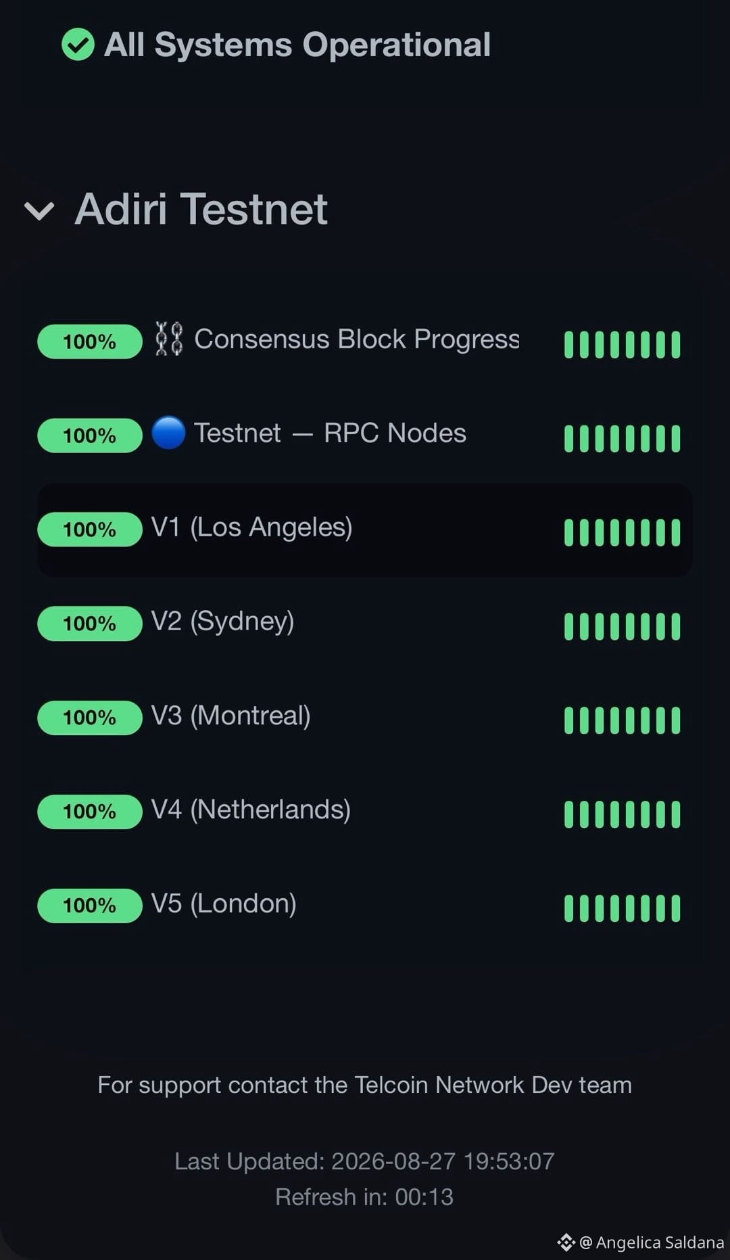Click the Adiri Testnet heading
The width and height of the screenshot is (730, 1260).
click(201, 208)
